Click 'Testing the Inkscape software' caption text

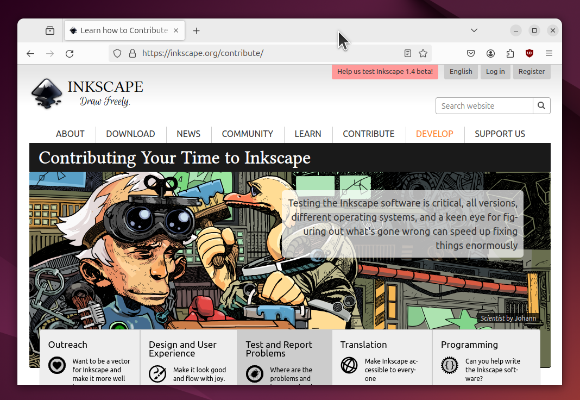pyautogui.click(x=403, y=224)
